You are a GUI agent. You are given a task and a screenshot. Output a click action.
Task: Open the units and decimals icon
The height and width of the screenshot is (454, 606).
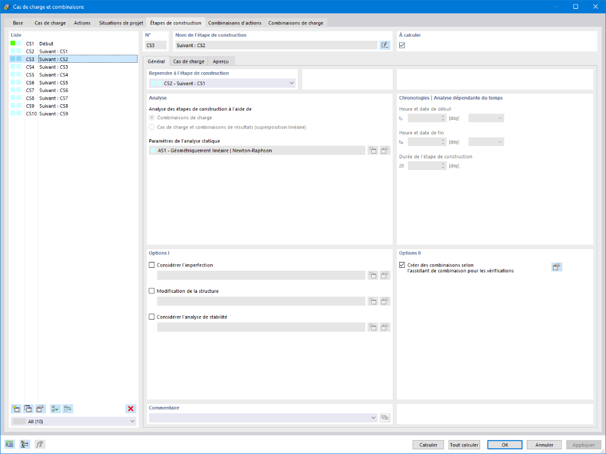point(10,444)
